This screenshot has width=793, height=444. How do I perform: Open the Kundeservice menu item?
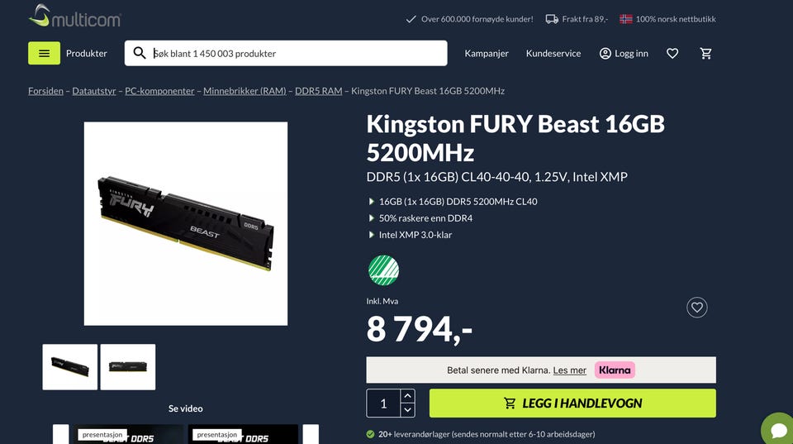[x=553, y=53]
